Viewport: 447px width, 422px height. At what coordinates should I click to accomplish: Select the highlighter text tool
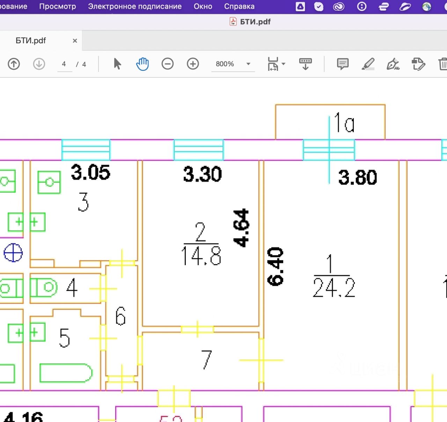(x=368, y=64)
